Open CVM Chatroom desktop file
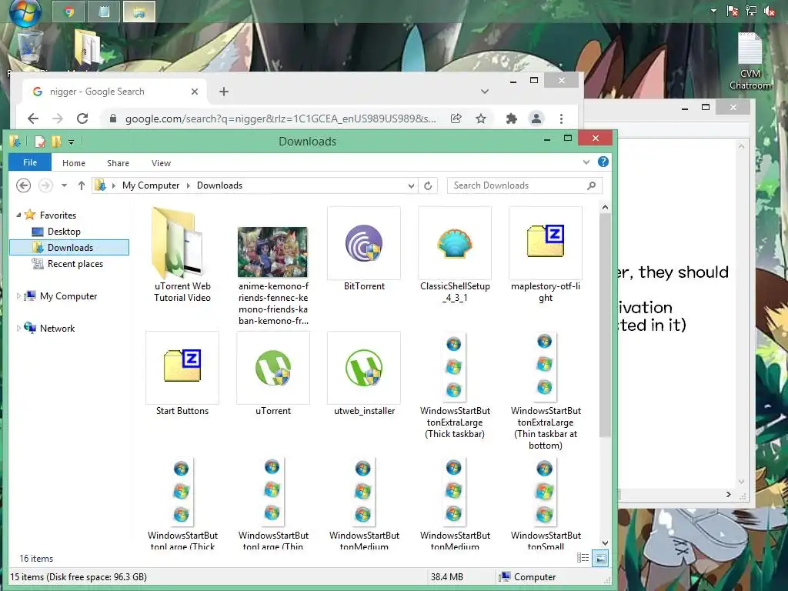 (750, 60)
